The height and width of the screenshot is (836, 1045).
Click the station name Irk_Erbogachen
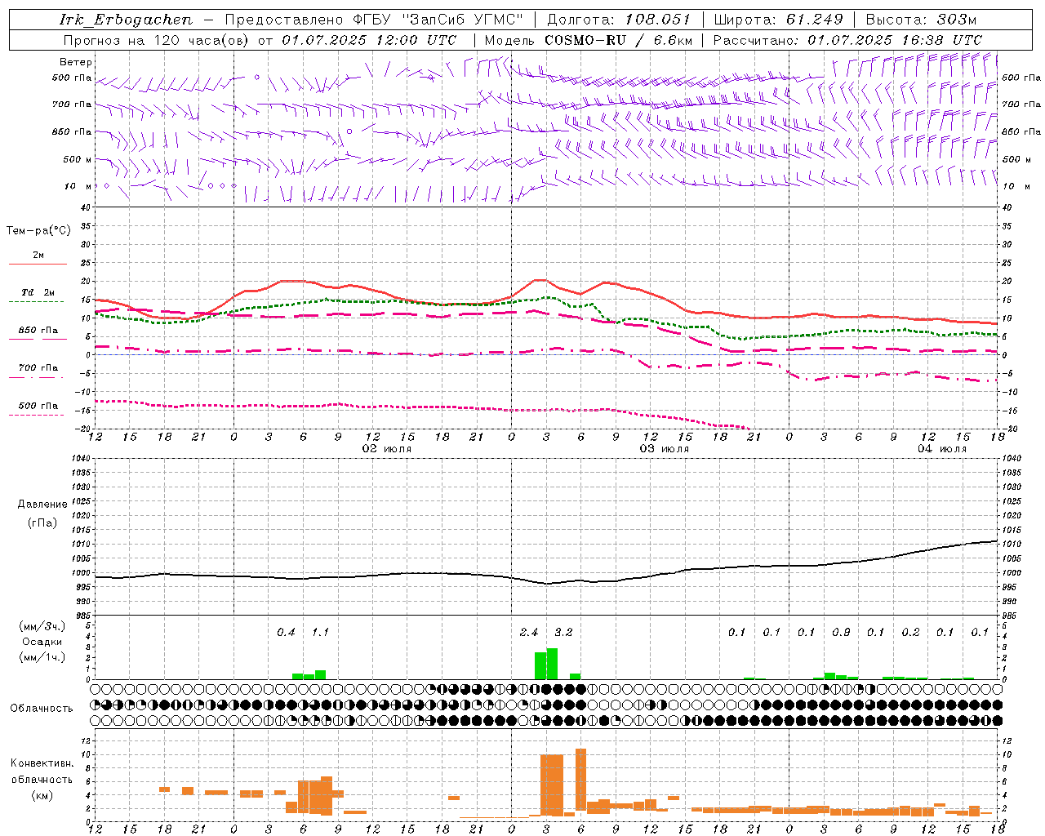point(126,20)
